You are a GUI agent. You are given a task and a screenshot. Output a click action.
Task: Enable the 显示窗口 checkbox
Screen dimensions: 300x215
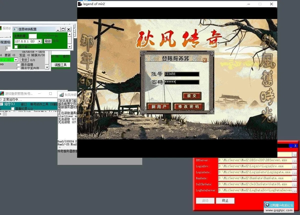tap(16, 47)
